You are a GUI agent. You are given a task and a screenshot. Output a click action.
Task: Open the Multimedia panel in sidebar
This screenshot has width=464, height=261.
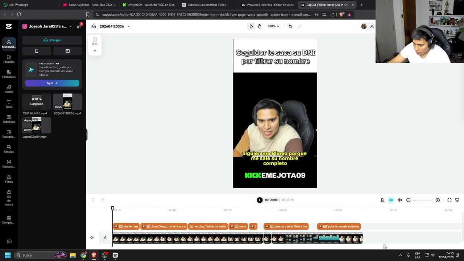tap(9, 44)
